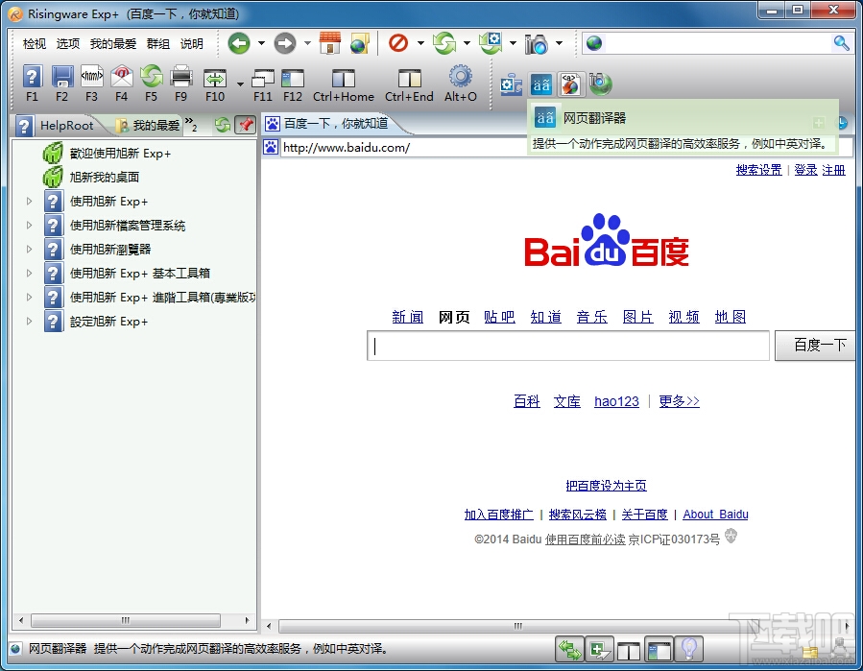The image size is (863, 671).
Task: Open the 图片 link on Baidu
Action: [637, 317]
